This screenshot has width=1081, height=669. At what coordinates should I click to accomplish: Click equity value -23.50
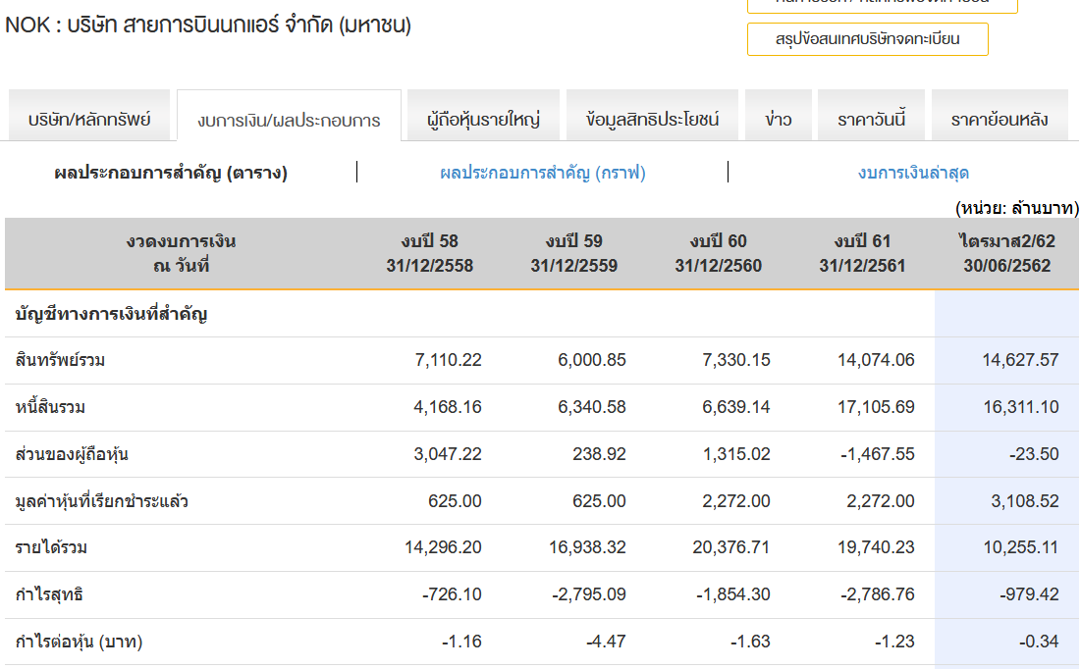tap(1034, 454)
